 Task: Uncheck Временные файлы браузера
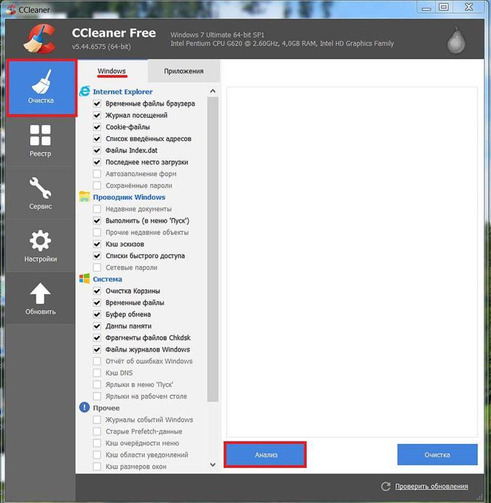coord(97,103)
